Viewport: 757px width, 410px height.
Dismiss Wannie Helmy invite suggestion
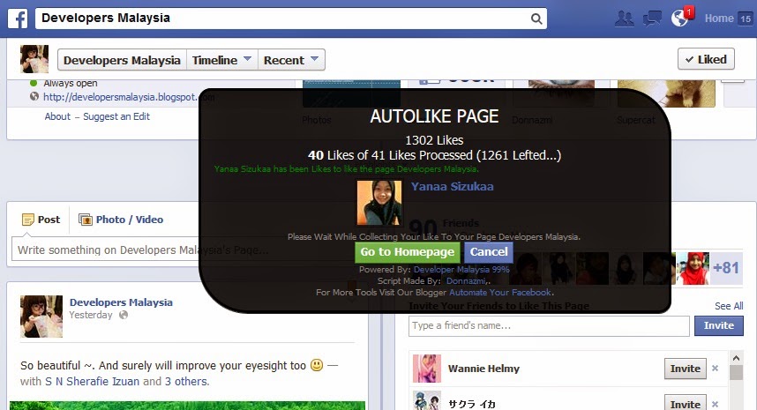[715, 369]
